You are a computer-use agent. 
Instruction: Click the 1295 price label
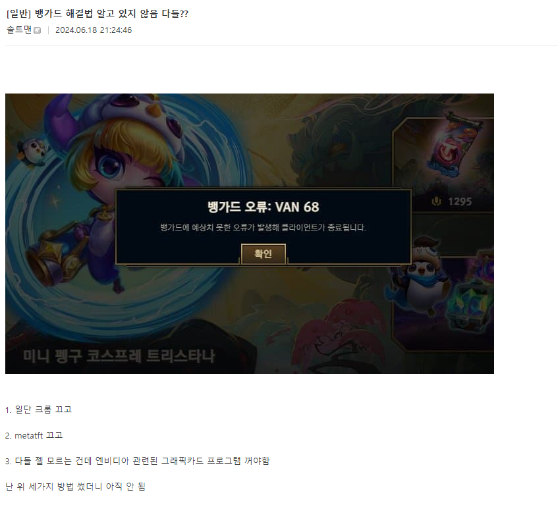coord(460,202)
